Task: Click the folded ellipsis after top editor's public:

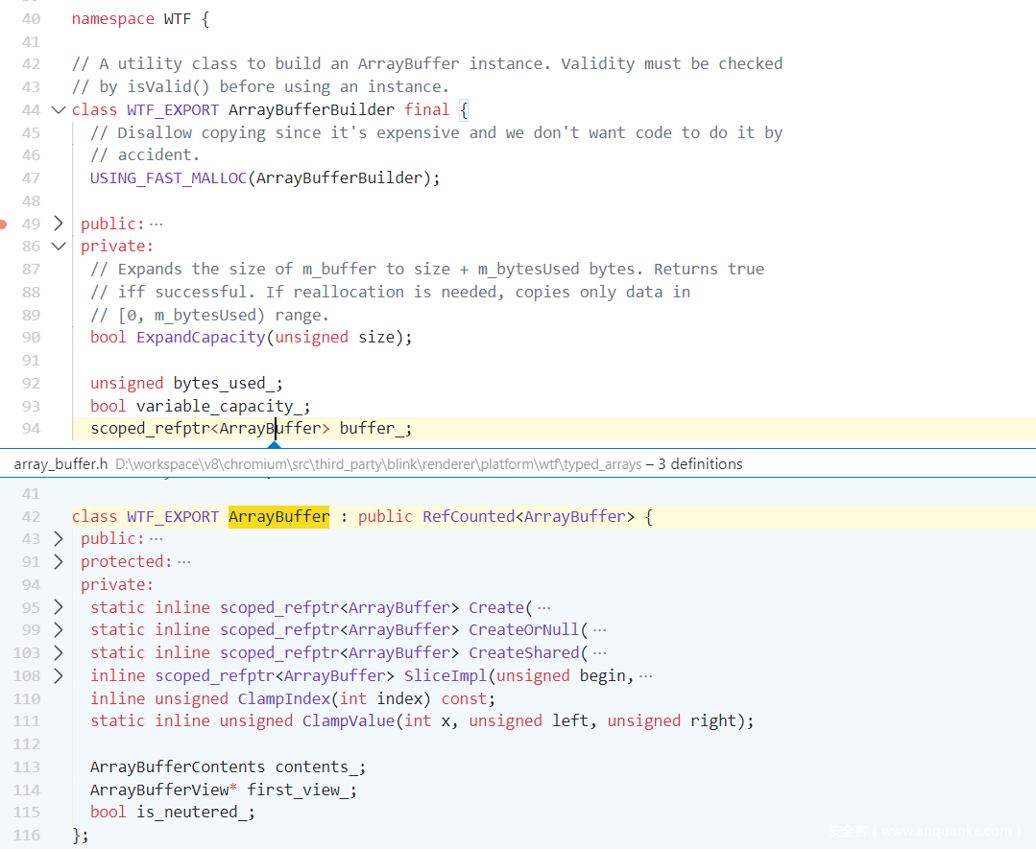Action: pyautogui.click(x=157, y=224)
